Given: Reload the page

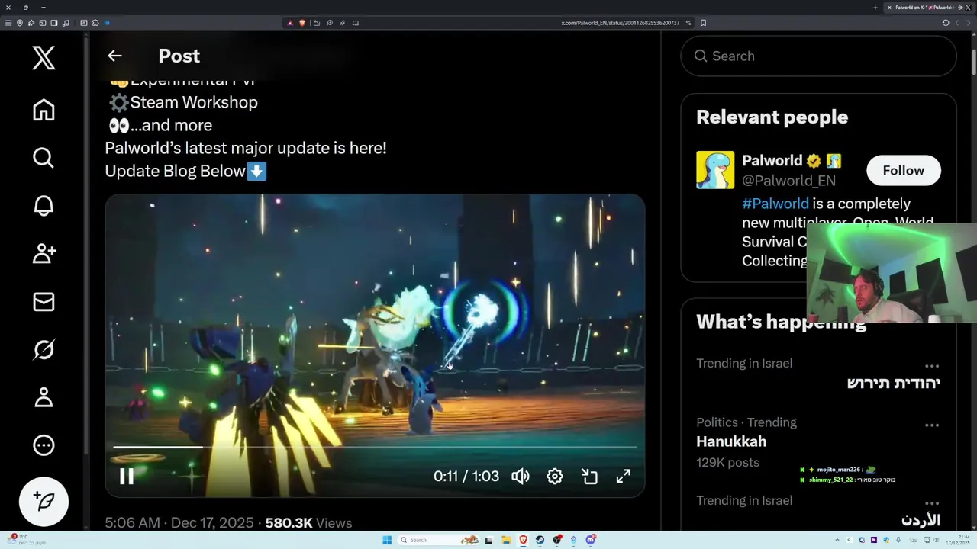Looking at the screenshot, I should point(946,23).
